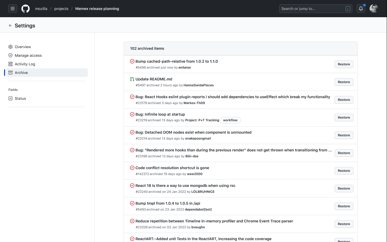Viewport: 387px width, 242px height.
Task: Click mozilla in the breadcrumb
Action: click(41, 9)
